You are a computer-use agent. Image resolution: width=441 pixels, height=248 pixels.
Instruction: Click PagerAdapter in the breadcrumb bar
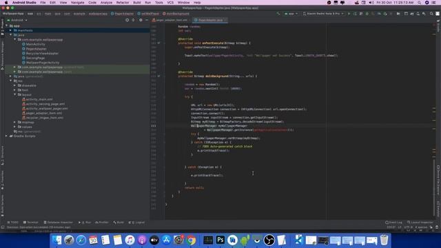(123, 14)
